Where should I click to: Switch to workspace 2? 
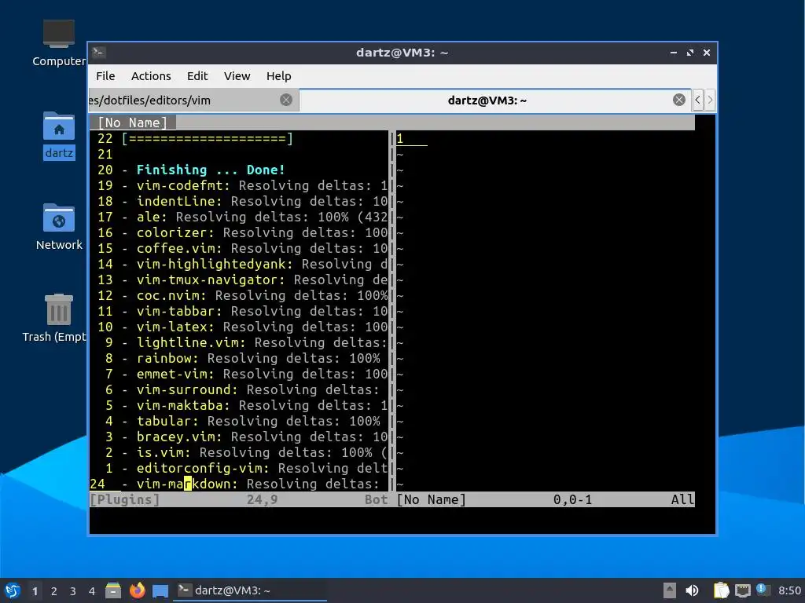(54, 591)
